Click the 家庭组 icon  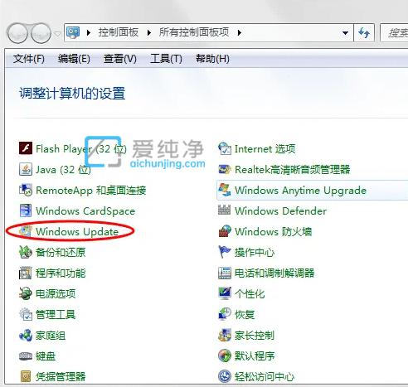[x=26, y=335]
